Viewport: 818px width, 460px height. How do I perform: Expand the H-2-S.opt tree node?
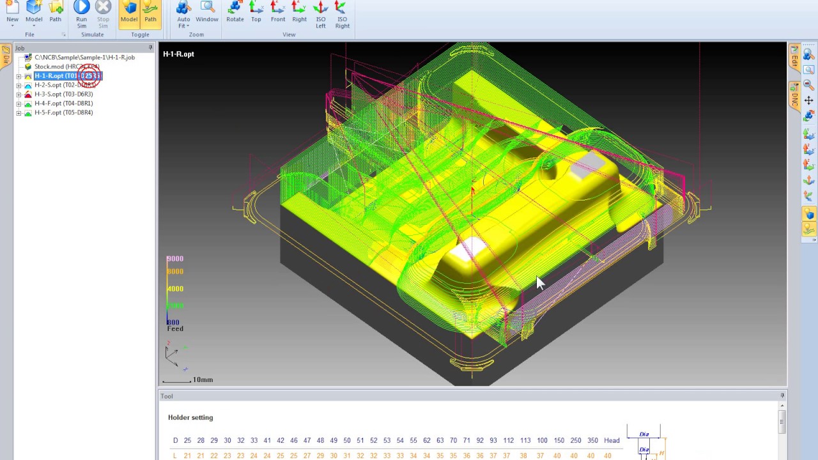(x=19, y=85)
